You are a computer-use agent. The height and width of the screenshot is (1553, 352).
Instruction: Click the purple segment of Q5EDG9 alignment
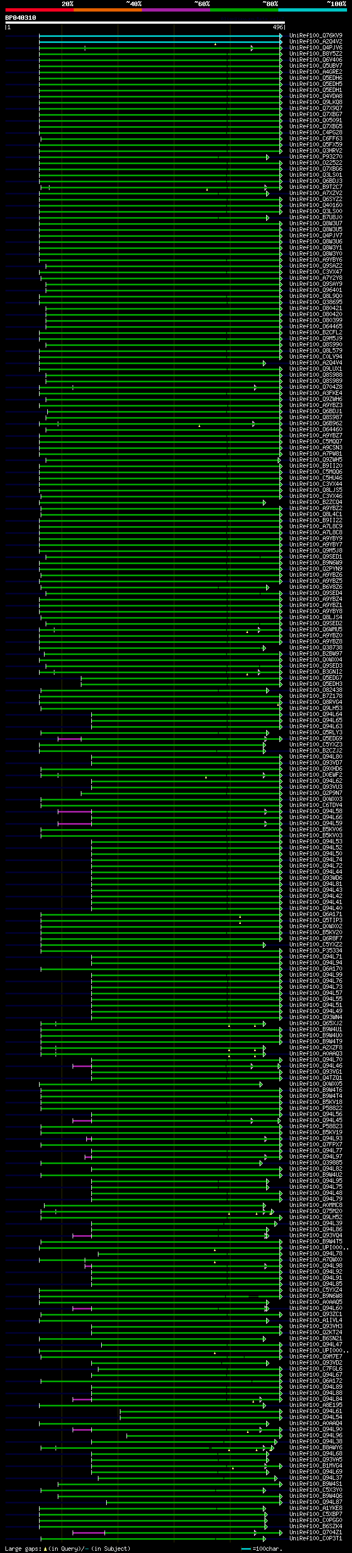click(70, 739)
